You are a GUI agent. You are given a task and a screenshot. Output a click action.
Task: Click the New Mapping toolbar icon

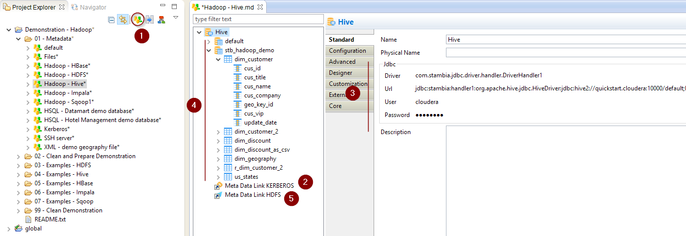tap(150, 20)
